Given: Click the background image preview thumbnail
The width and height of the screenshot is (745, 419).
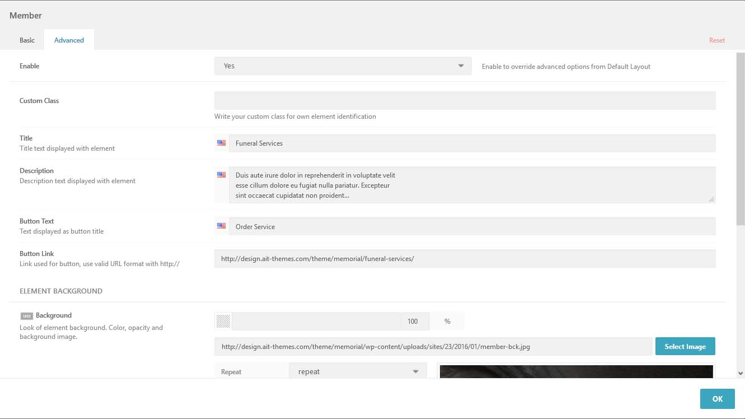Looking at the screenshot, I should [x=577, y=371].
